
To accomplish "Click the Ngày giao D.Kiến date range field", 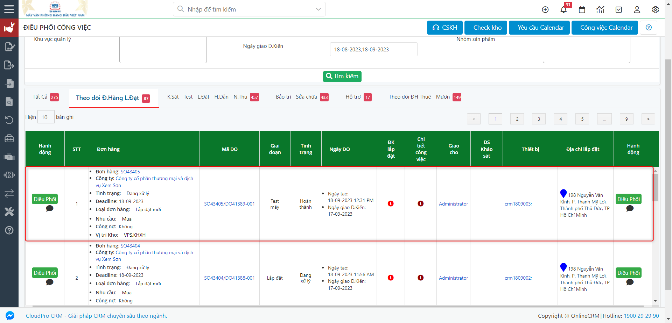I will (x=373, y=49).
